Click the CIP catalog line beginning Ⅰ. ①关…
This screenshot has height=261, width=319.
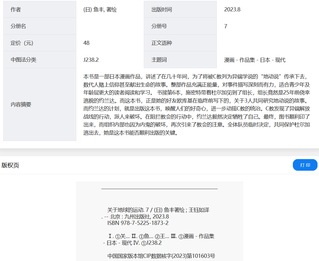pyautogui.click(x=161, y=236)
